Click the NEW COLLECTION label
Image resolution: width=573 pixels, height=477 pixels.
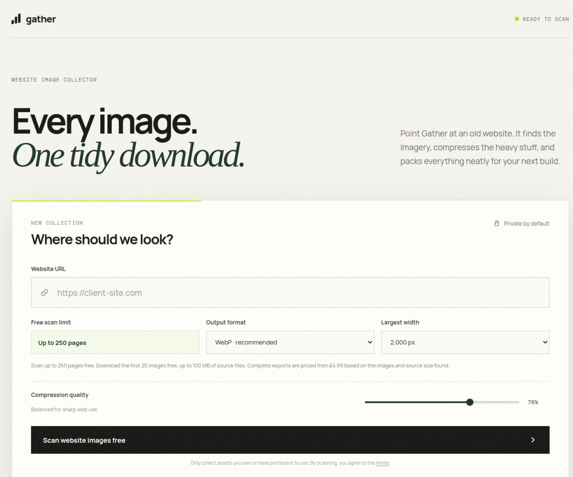(57, 223)
